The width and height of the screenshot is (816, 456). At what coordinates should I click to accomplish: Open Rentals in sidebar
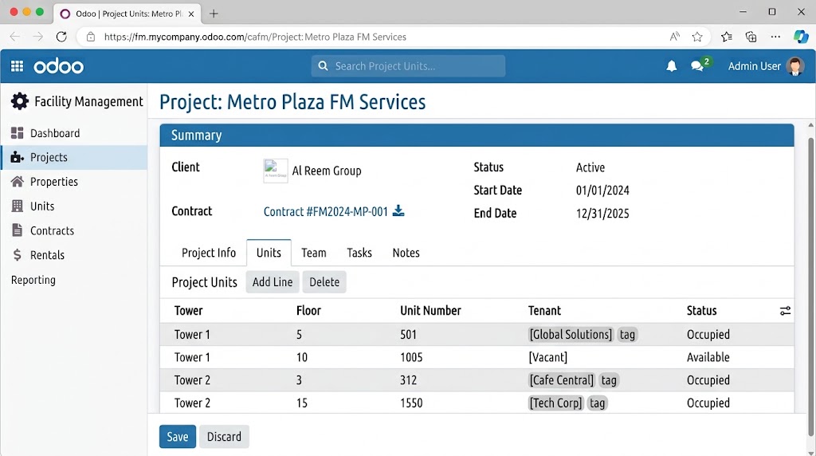click(x=74, y=255)
